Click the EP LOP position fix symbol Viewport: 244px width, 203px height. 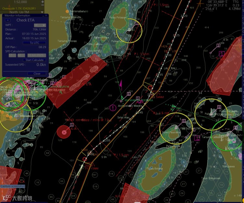pyautogui.click(x=170, y=49)
